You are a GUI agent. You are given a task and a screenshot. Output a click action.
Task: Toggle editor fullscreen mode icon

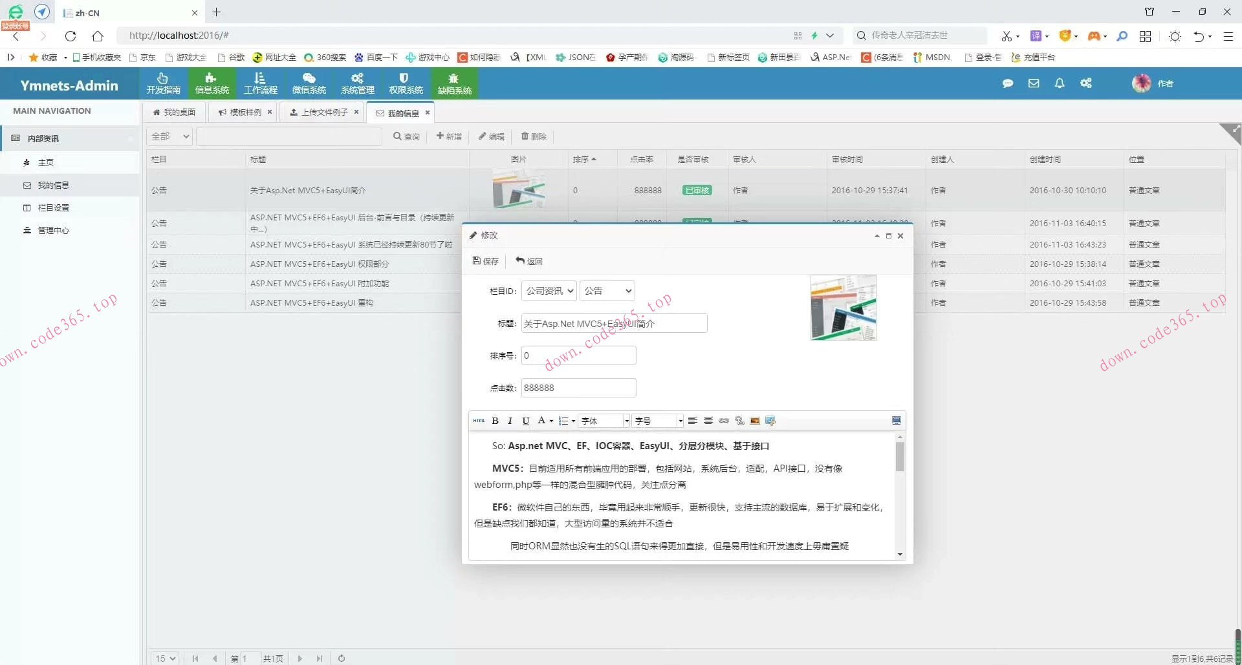pyautogui.click(x=896, y=421)
